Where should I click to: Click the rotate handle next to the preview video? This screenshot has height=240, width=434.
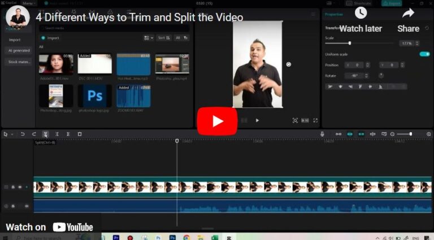click(x=288, y=64)
